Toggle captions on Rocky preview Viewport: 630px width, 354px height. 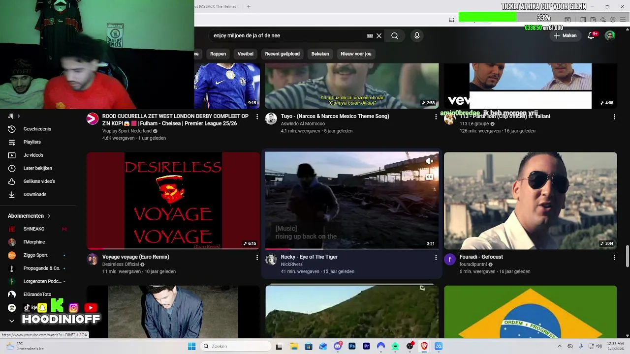coord(429,177)
